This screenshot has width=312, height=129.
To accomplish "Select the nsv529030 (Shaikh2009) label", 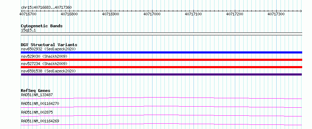I will tap(44, 56).
